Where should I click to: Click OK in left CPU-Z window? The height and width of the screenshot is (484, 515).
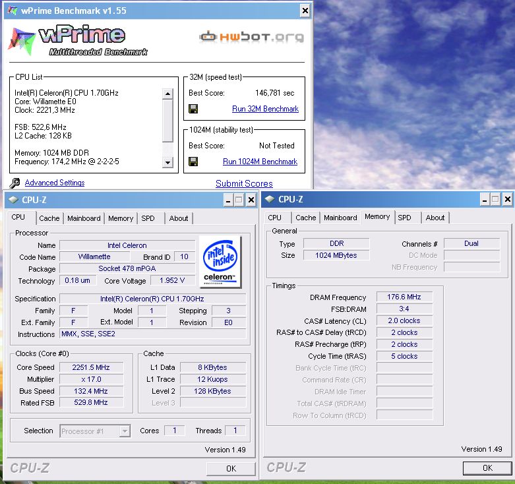[231, 469]
